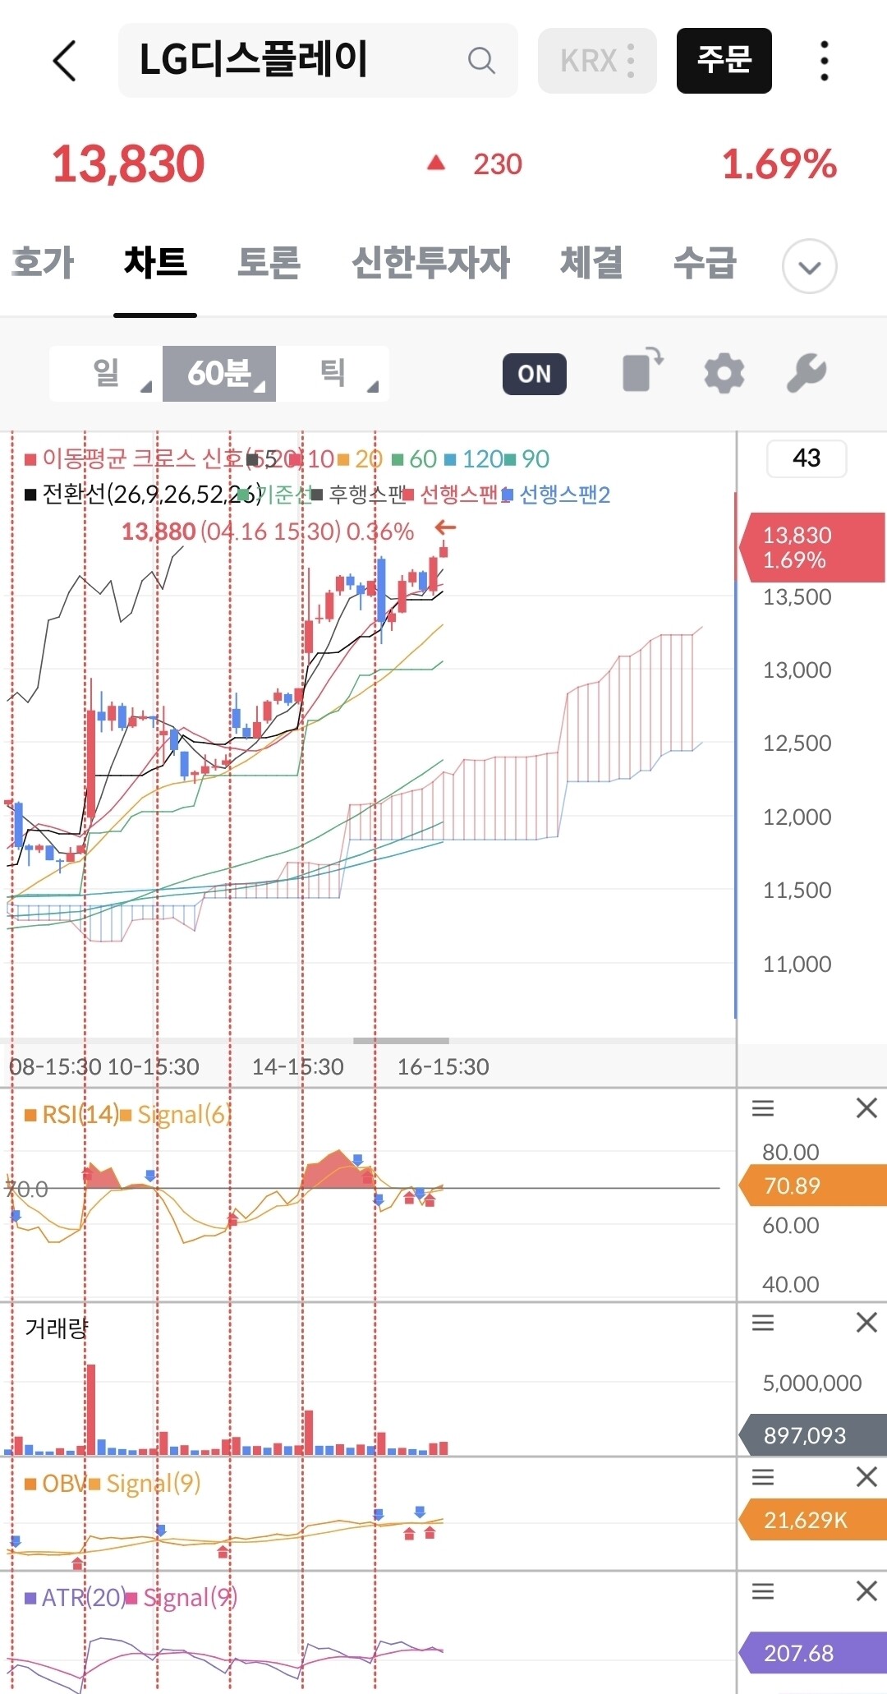Go back with the left arrow icon
This screenshot has width=887, height=1694.
click(64, 61)
